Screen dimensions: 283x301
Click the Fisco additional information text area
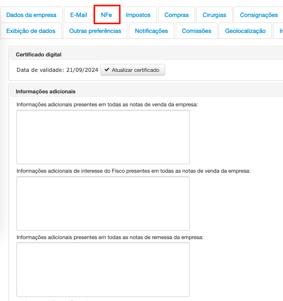(x=103, y=204)
